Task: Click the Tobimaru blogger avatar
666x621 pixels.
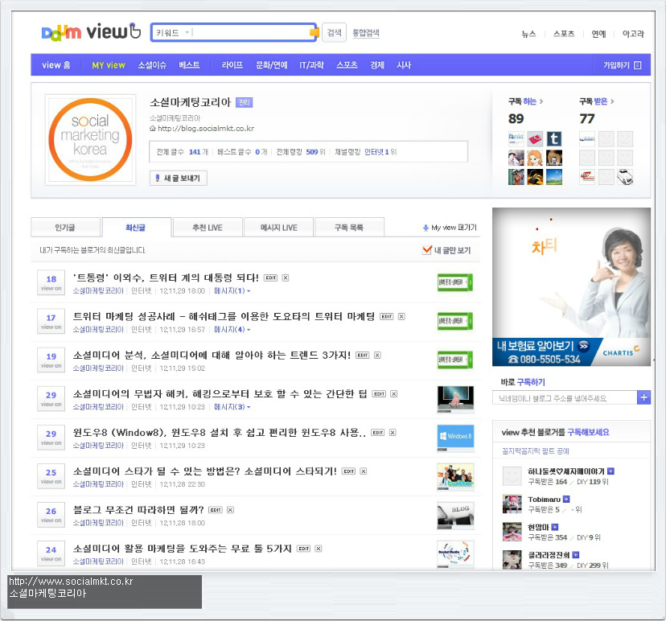Action: (512, 504)
